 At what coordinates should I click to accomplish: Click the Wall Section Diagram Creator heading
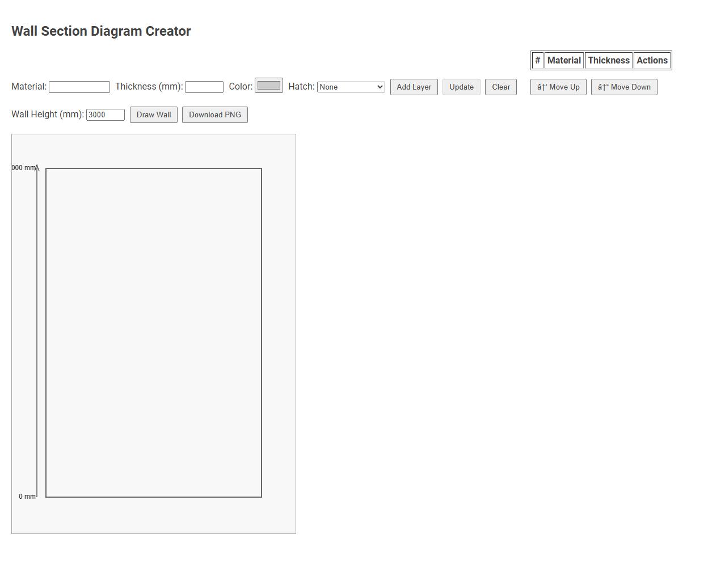point(101,31)
